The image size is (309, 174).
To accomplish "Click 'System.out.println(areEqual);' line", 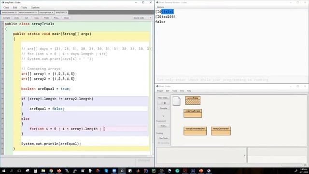I will (51, 144).
